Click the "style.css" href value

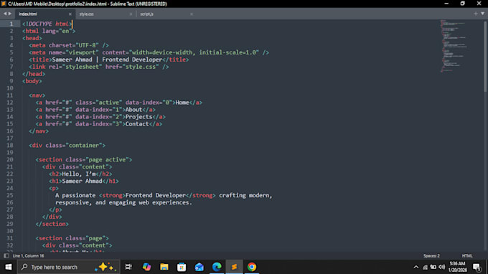point(141,67)
